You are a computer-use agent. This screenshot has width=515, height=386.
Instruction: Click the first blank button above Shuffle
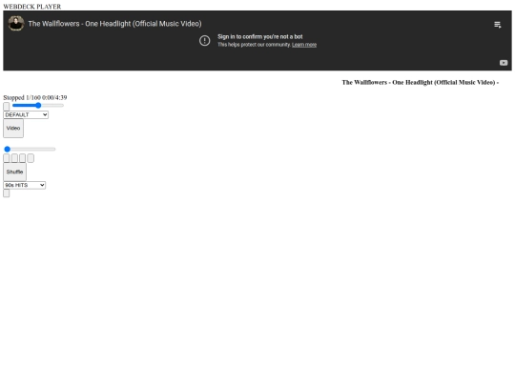(7, 158)
